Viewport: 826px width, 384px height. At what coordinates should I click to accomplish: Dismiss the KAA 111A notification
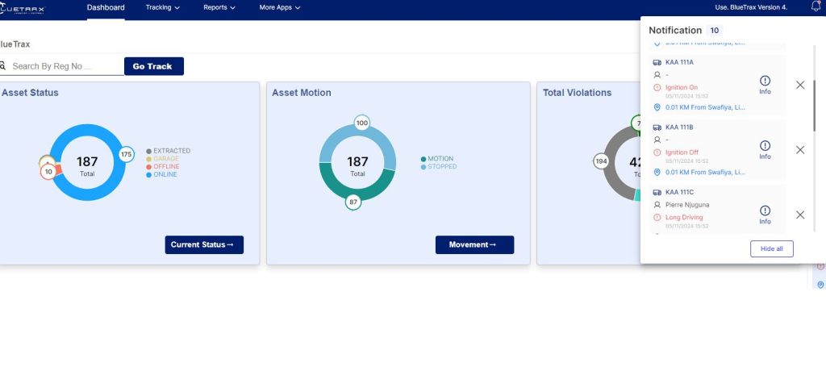800,85
